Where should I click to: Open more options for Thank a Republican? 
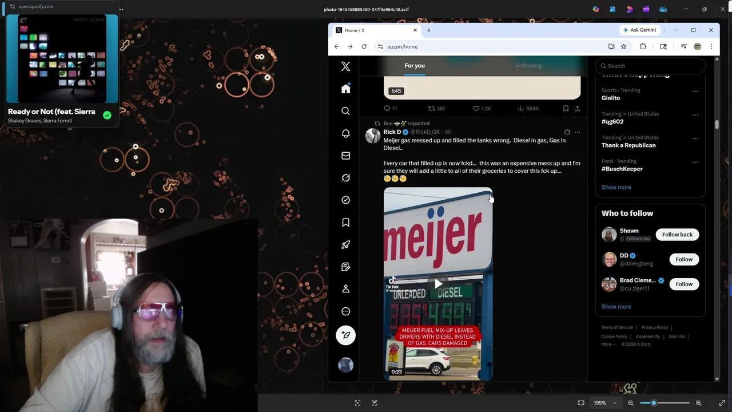pyautogui.click(x=695, y=138)
